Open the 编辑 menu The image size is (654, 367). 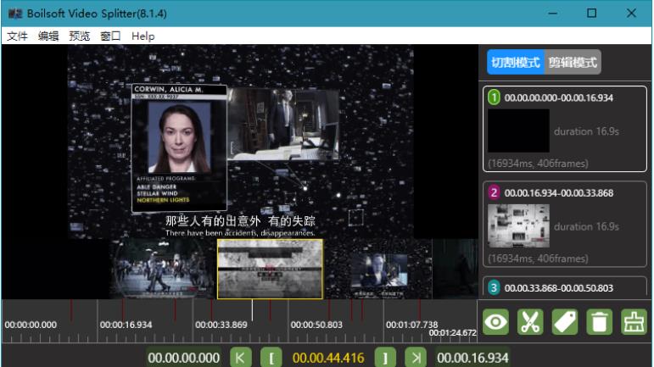[48, 36]
